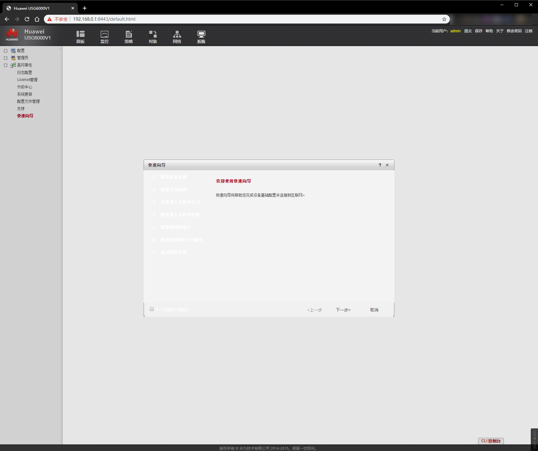Click 取消 to cancel the wizard

374,310
